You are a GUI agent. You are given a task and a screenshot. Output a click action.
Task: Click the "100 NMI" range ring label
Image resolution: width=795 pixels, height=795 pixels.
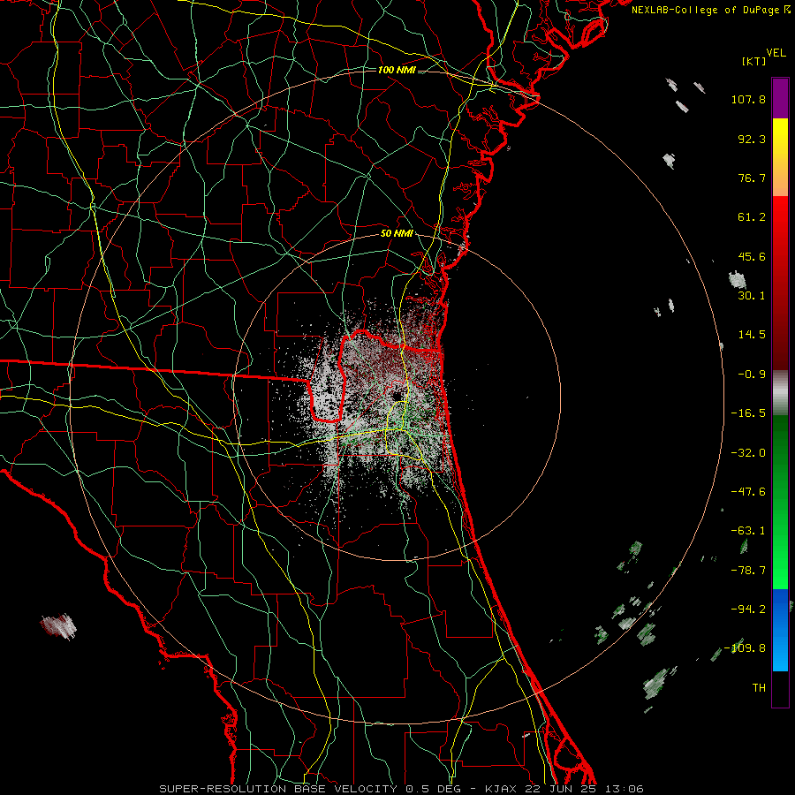click(397, 70)
